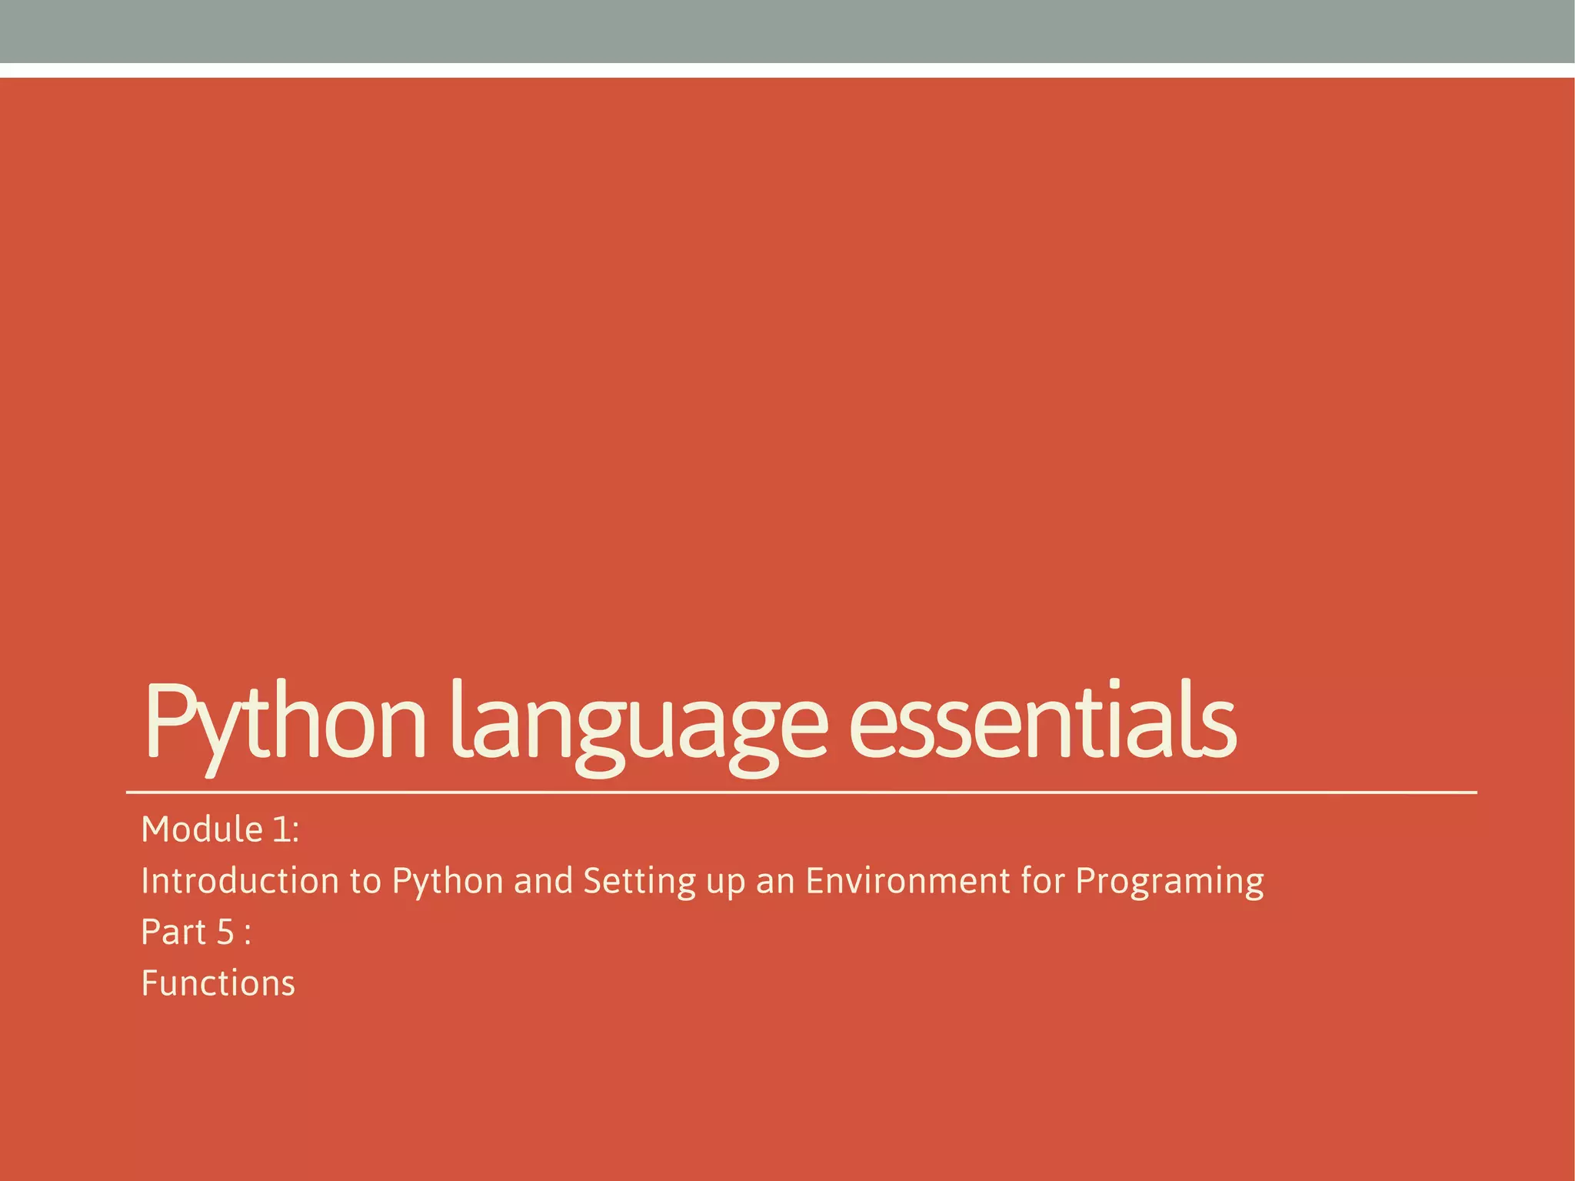
Task: Click the 'Introduction to Python and Setting up an Environment for Programing' line
Action: (x=702, y=882)
